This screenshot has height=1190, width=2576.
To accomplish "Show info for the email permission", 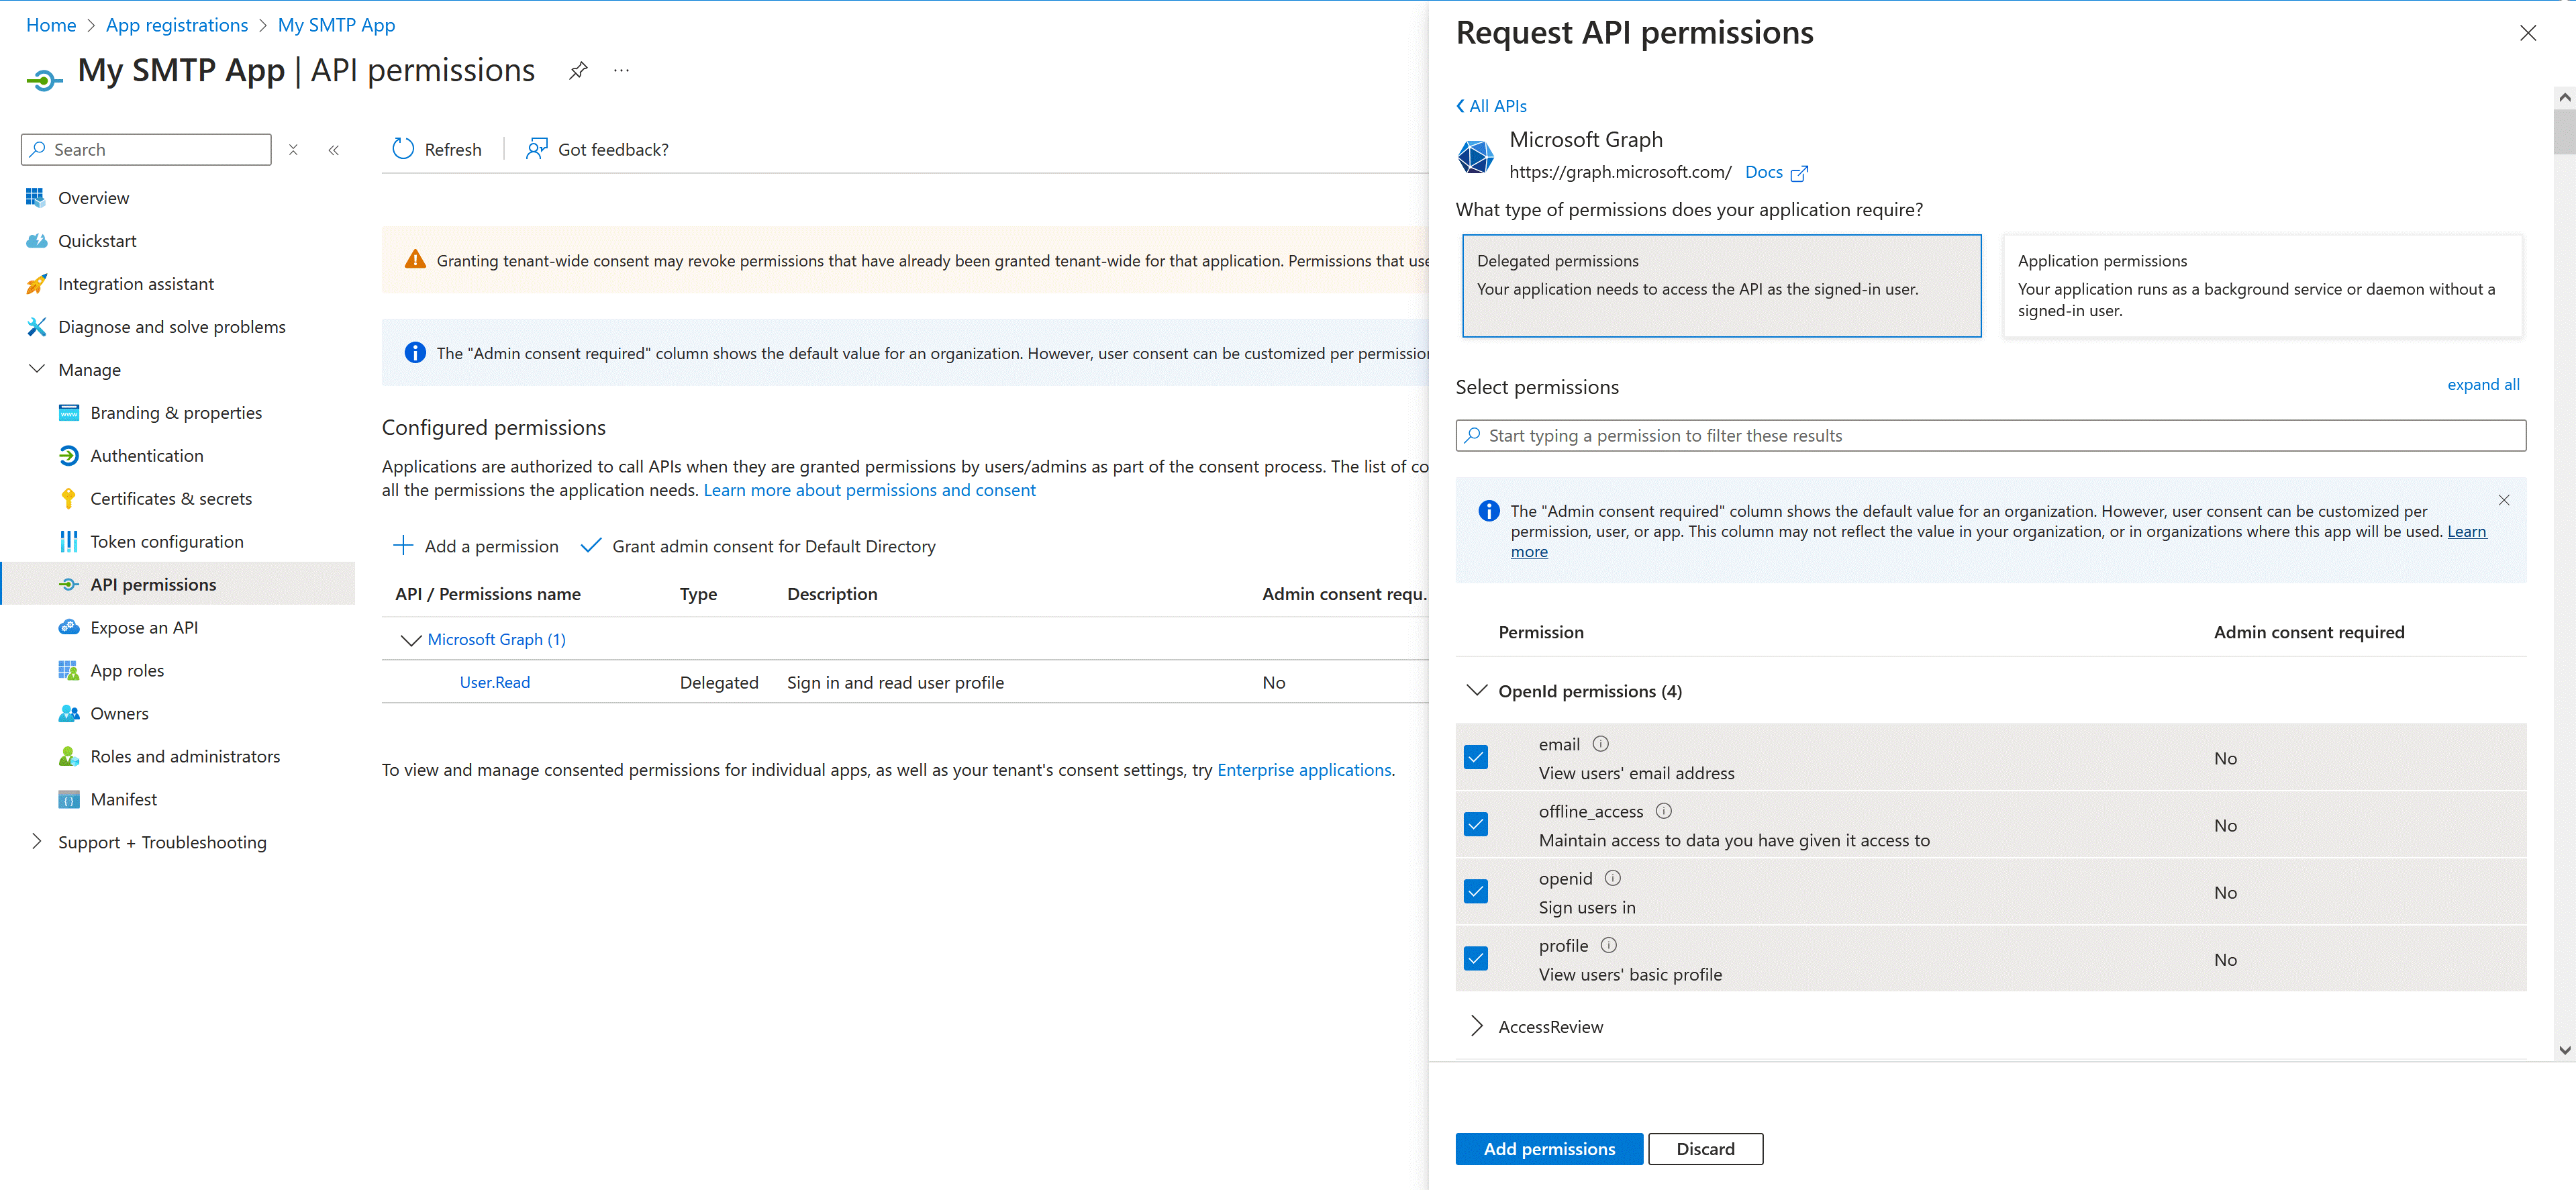I will pos(1600,744).
